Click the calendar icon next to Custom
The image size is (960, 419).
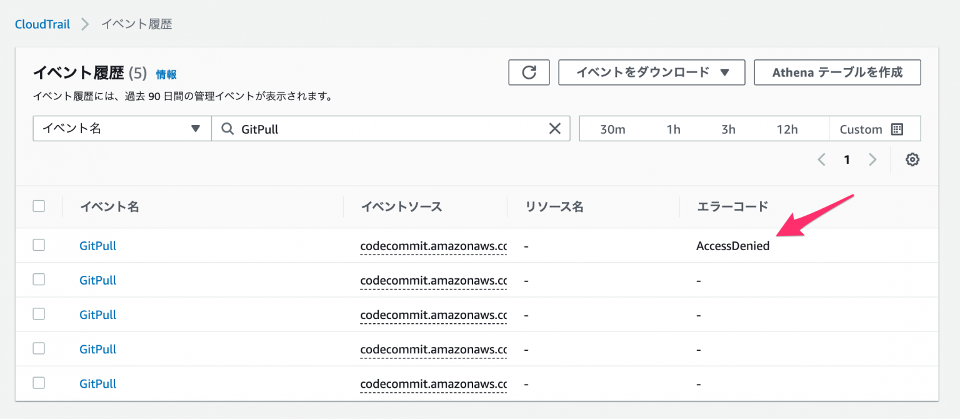coord(896,129)
